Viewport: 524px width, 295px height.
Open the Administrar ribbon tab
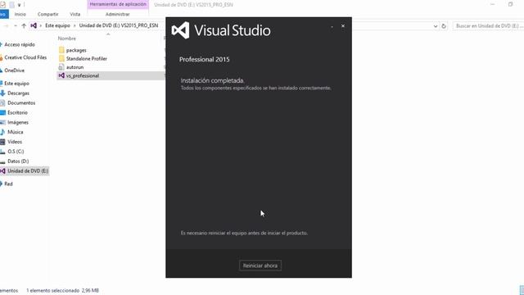pos(117,14)
